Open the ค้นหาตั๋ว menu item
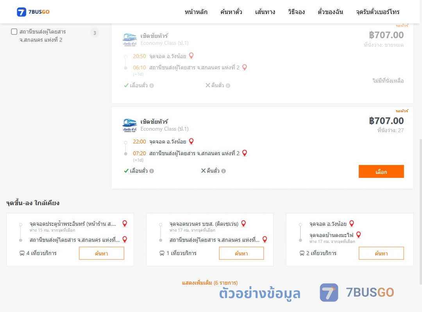The width and height of the screenshot is (422, 312). pos(231,12)
